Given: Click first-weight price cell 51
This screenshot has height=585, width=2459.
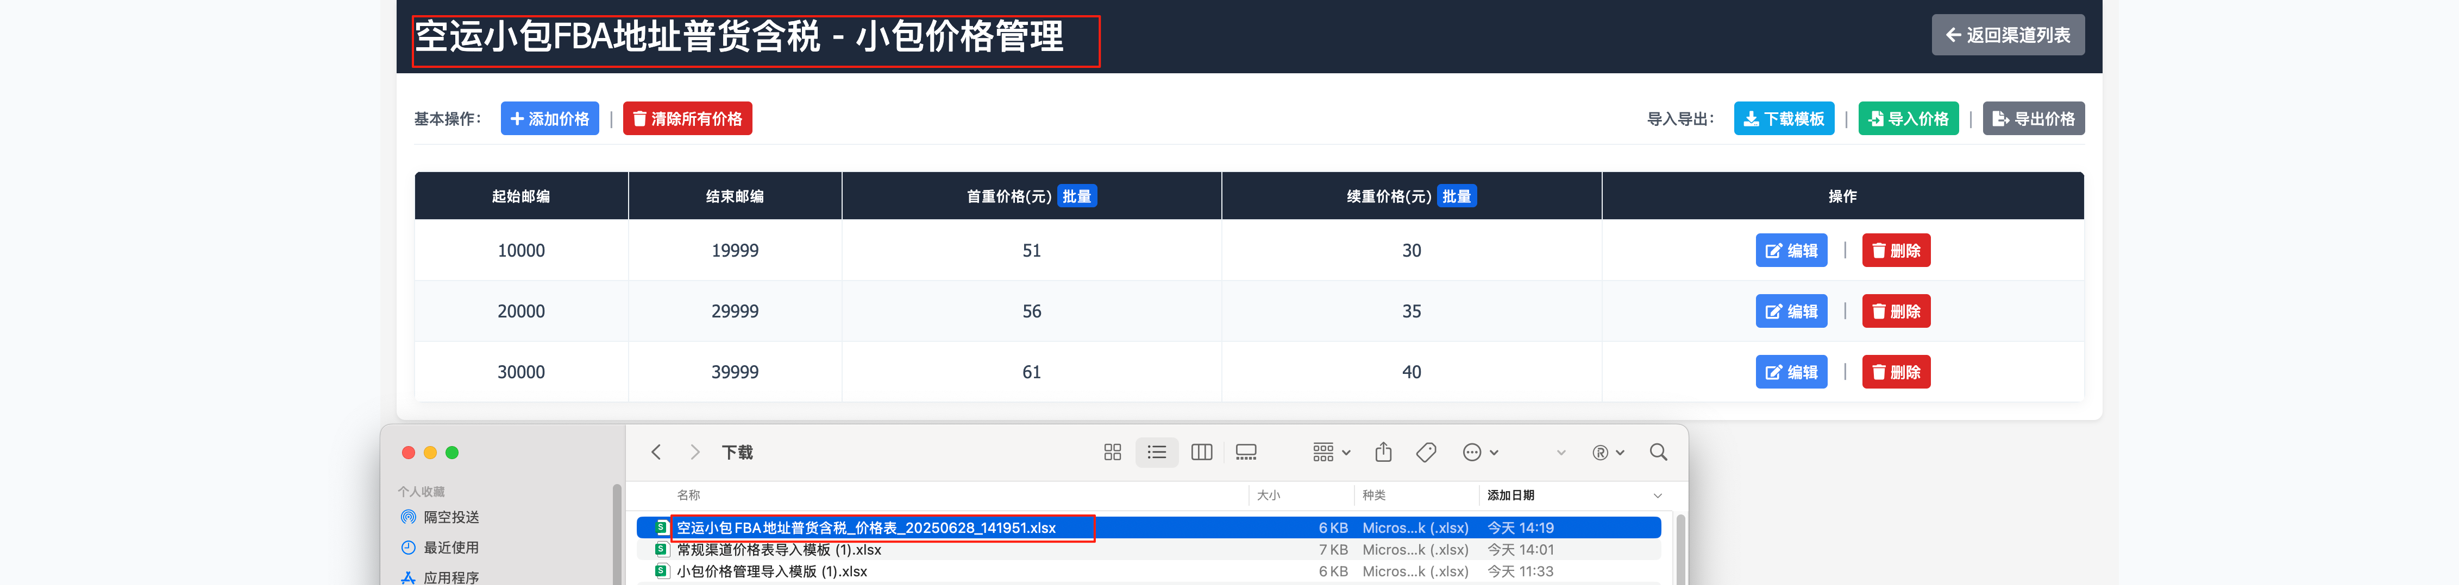Looking at the screenshot, I should pyautogui.click(x=1032, y=251).
